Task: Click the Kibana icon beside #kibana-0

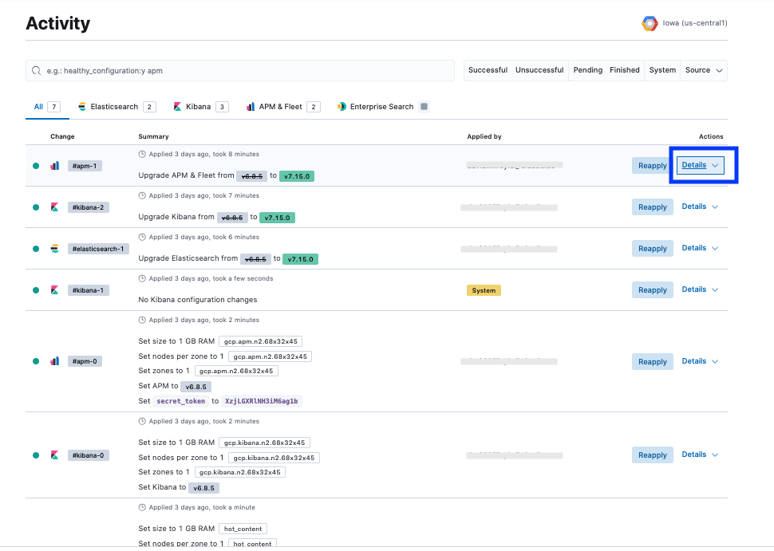Action: pyautogui.click(x=54, y=455)
